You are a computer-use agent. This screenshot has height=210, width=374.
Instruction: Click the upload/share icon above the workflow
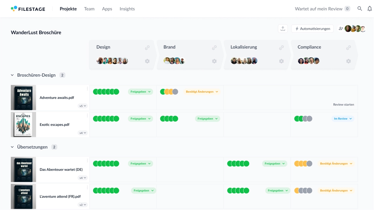[x=282, y=28]
